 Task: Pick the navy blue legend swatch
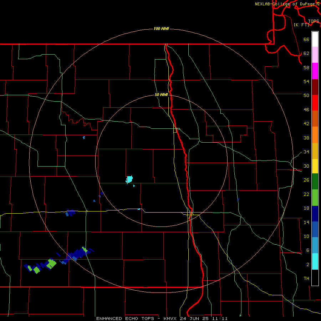[x=315, y=214]
